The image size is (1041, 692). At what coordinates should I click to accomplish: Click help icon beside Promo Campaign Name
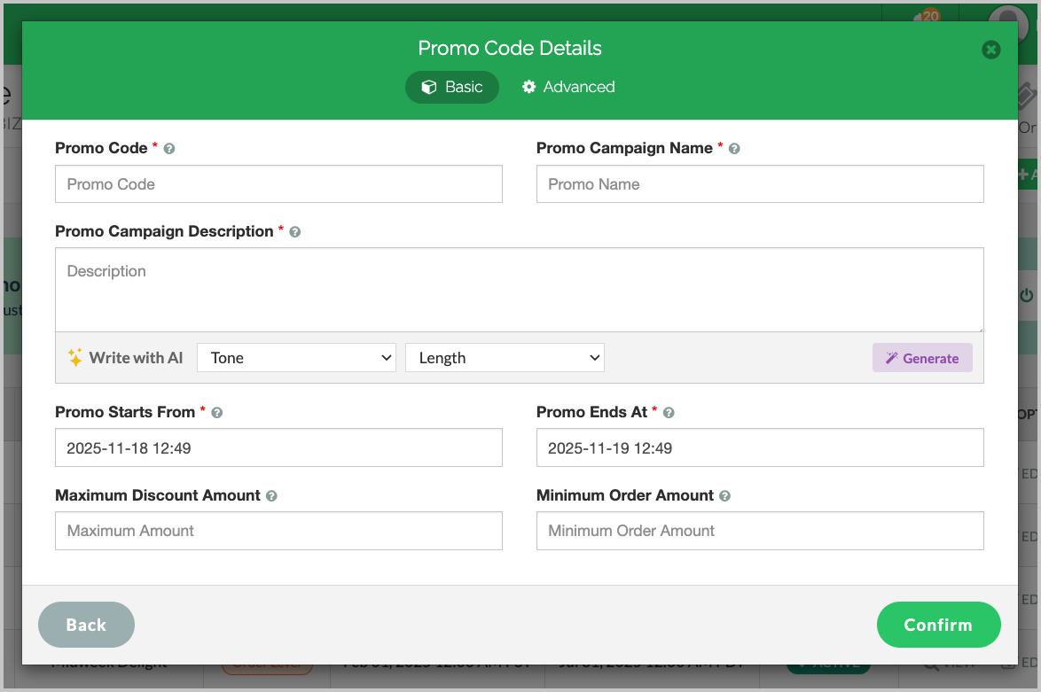[x=734, y=149]
